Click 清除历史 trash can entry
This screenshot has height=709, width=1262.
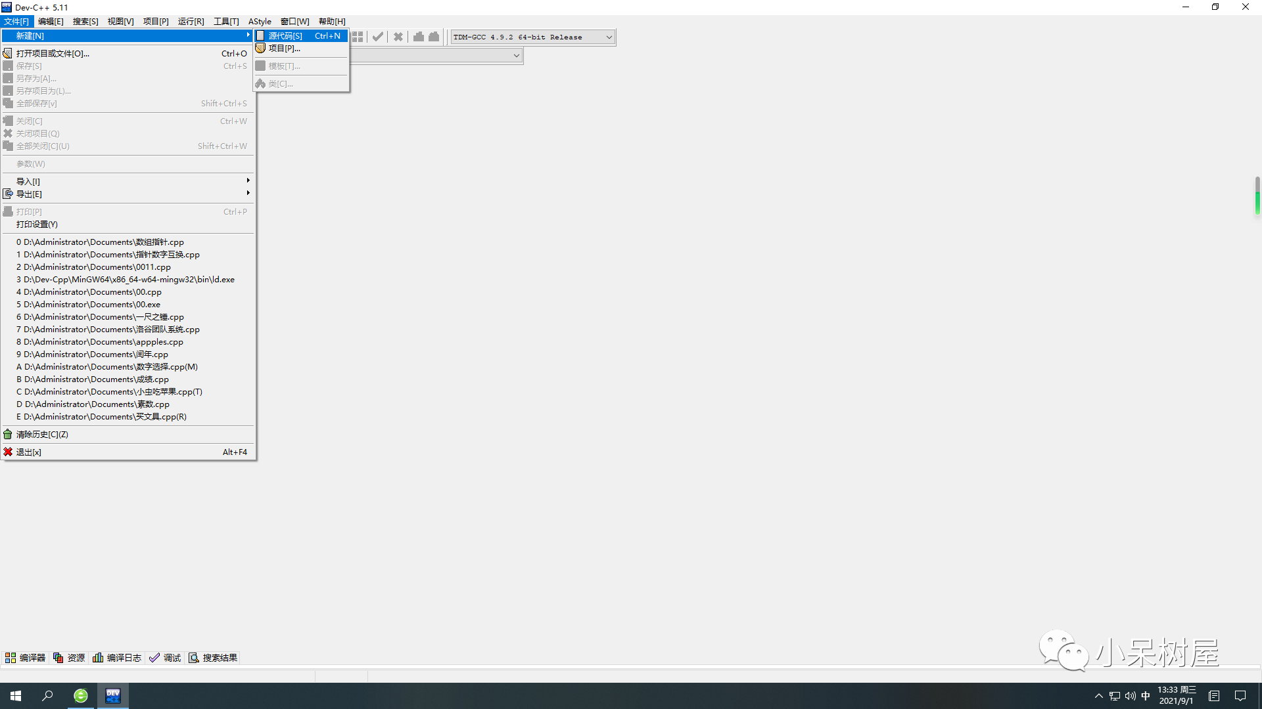(x=42, y=435)
